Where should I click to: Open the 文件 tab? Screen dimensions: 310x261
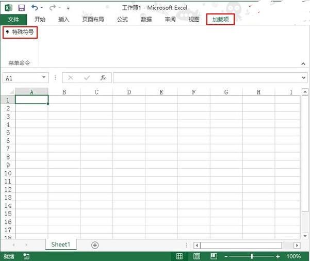pos(13,20)
